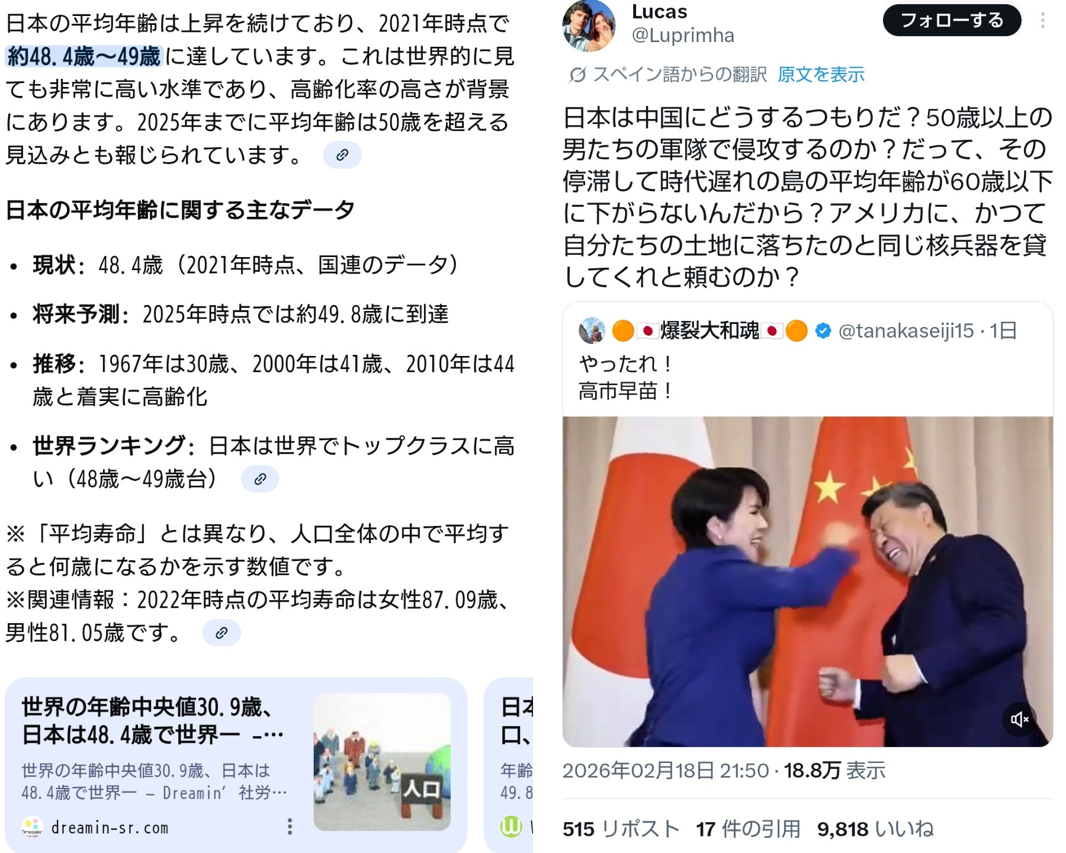1066x853 pixels.
Task: Click the quoted post's video thumbnail
Action: point(808,582)
